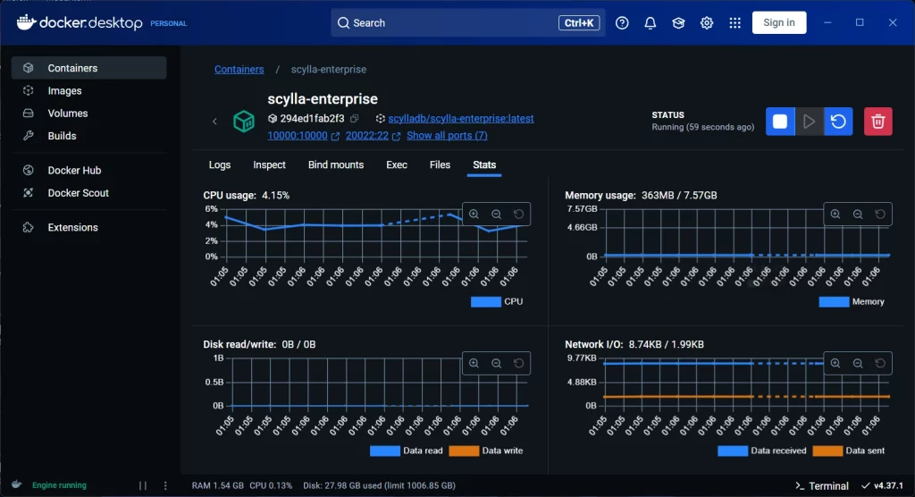
Task: Open Volumes in the sidebar
Action: point(88,114)
